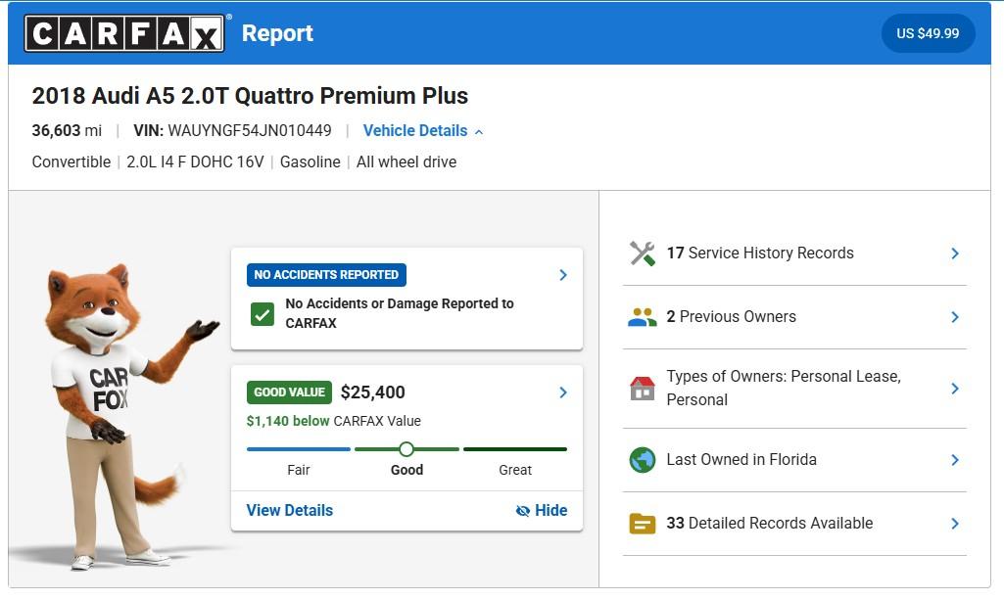This screenshot has height=600, width=1004.
Task: Click '$1,140 below CARFAX Value' text
Action: tap(334, 421)
